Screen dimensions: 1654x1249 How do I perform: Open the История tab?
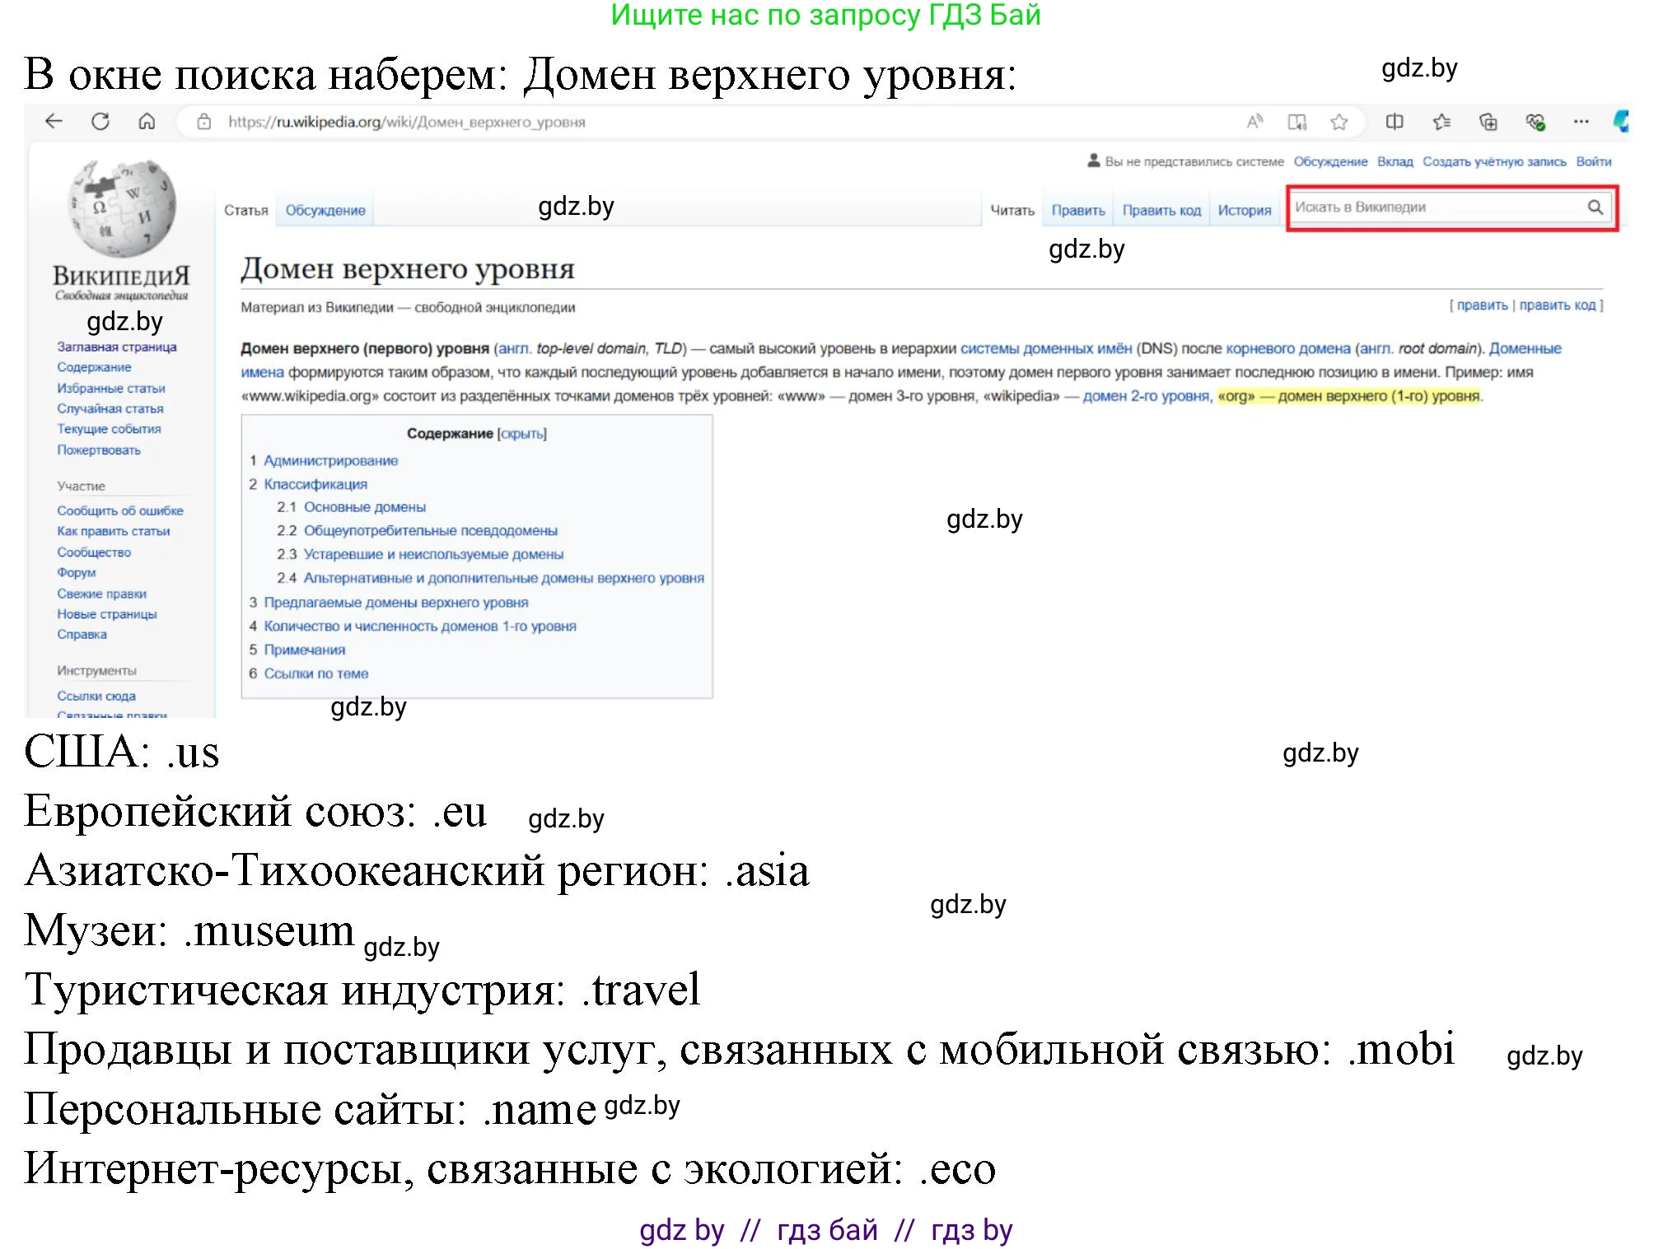click(x=1245, y=211)
